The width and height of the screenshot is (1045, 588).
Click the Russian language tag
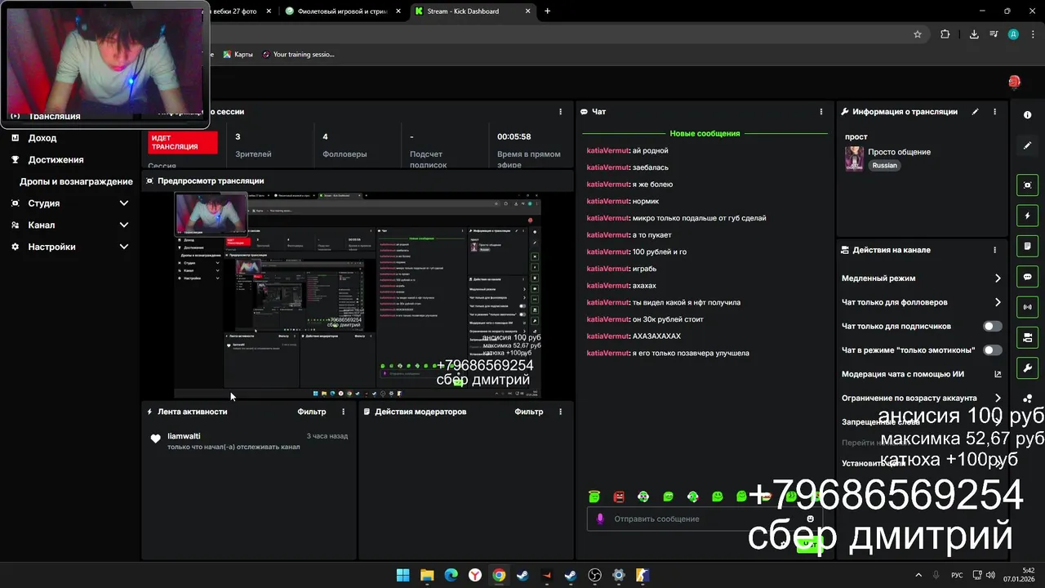884,165
